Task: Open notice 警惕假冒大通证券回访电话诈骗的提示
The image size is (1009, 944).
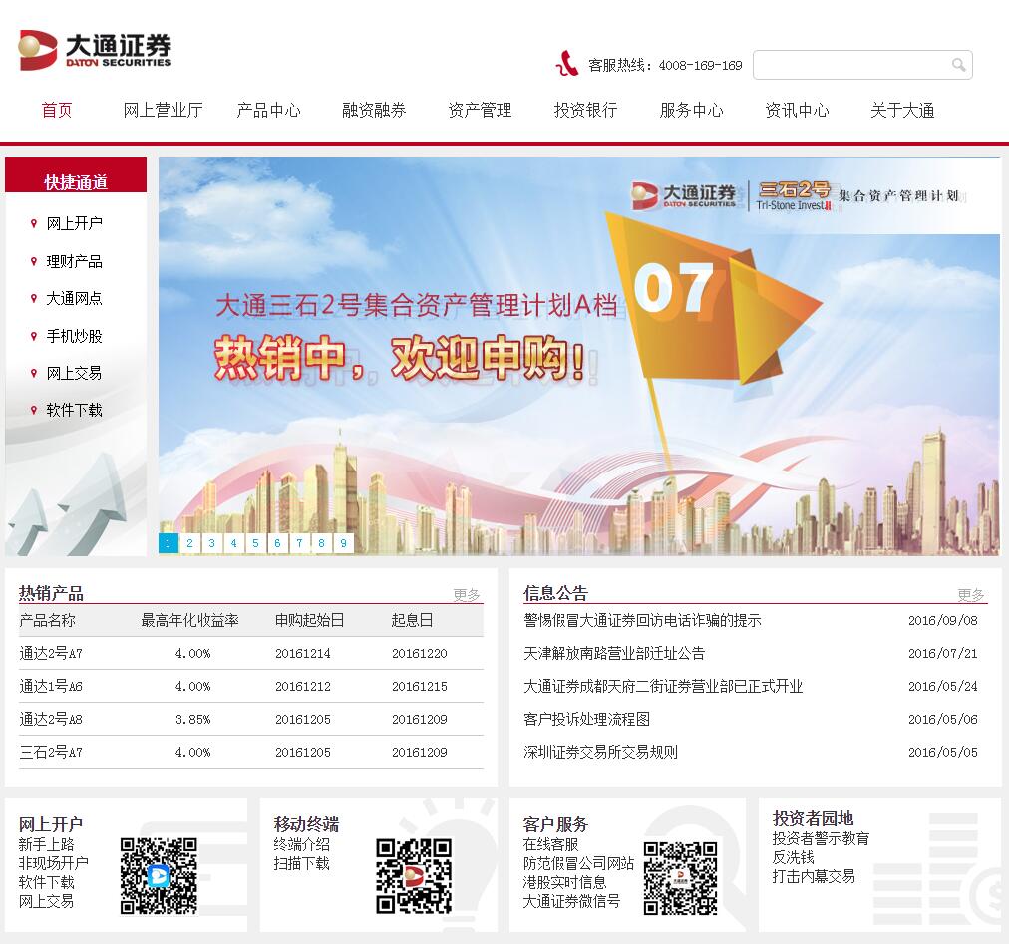Action: click(x=642, y=620)
